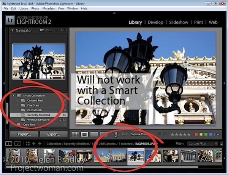228x175 pixels.
Task: Select the Library module
Action: 135,22
